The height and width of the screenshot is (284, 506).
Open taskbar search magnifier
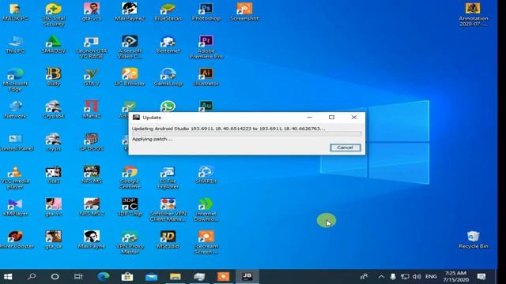point(32,277)
